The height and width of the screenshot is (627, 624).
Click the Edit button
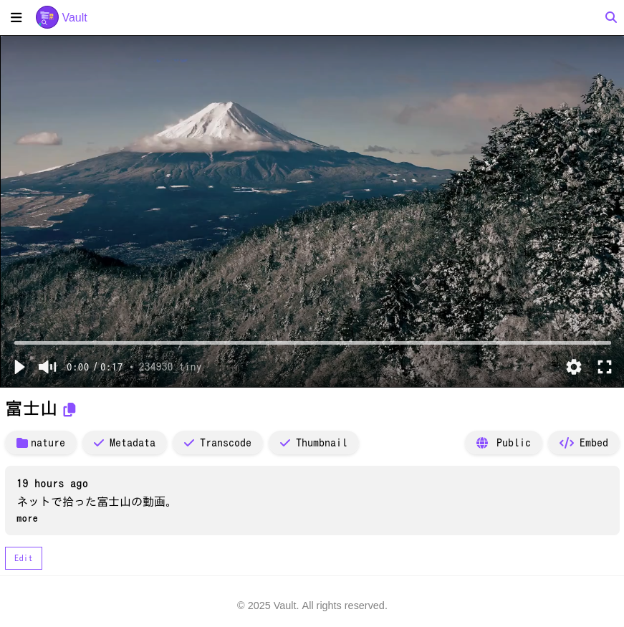point(24,558)
